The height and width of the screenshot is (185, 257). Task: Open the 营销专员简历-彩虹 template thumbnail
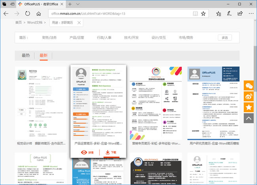pos(156,103)
